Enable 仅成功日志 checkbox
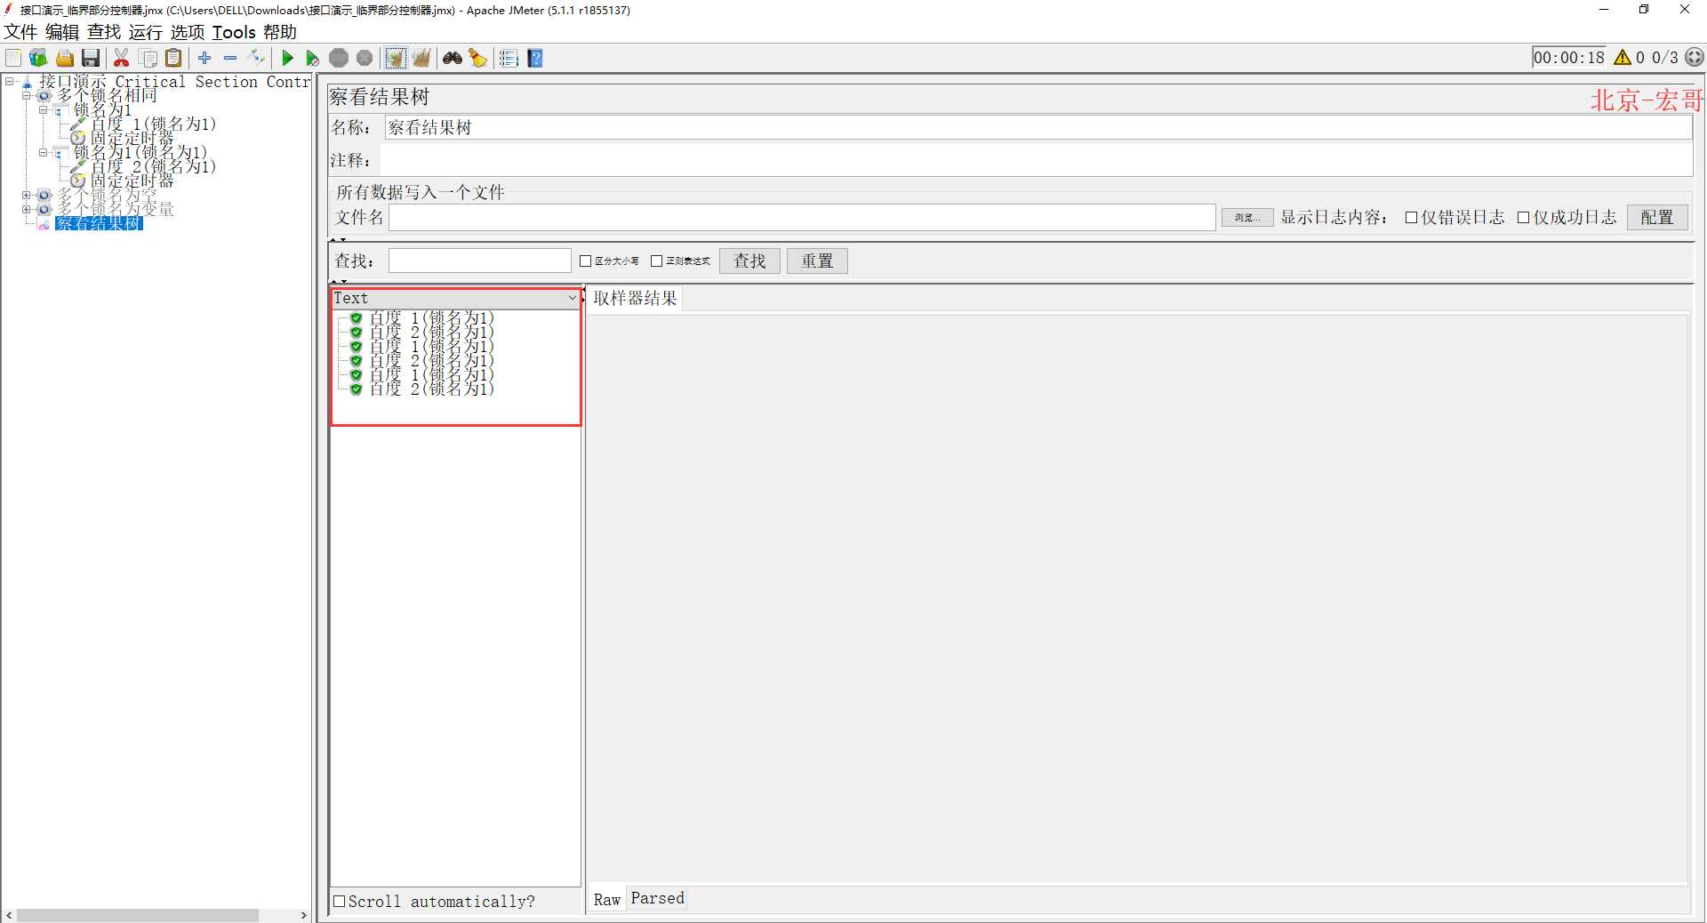1707x923 pixels. 1523,217
